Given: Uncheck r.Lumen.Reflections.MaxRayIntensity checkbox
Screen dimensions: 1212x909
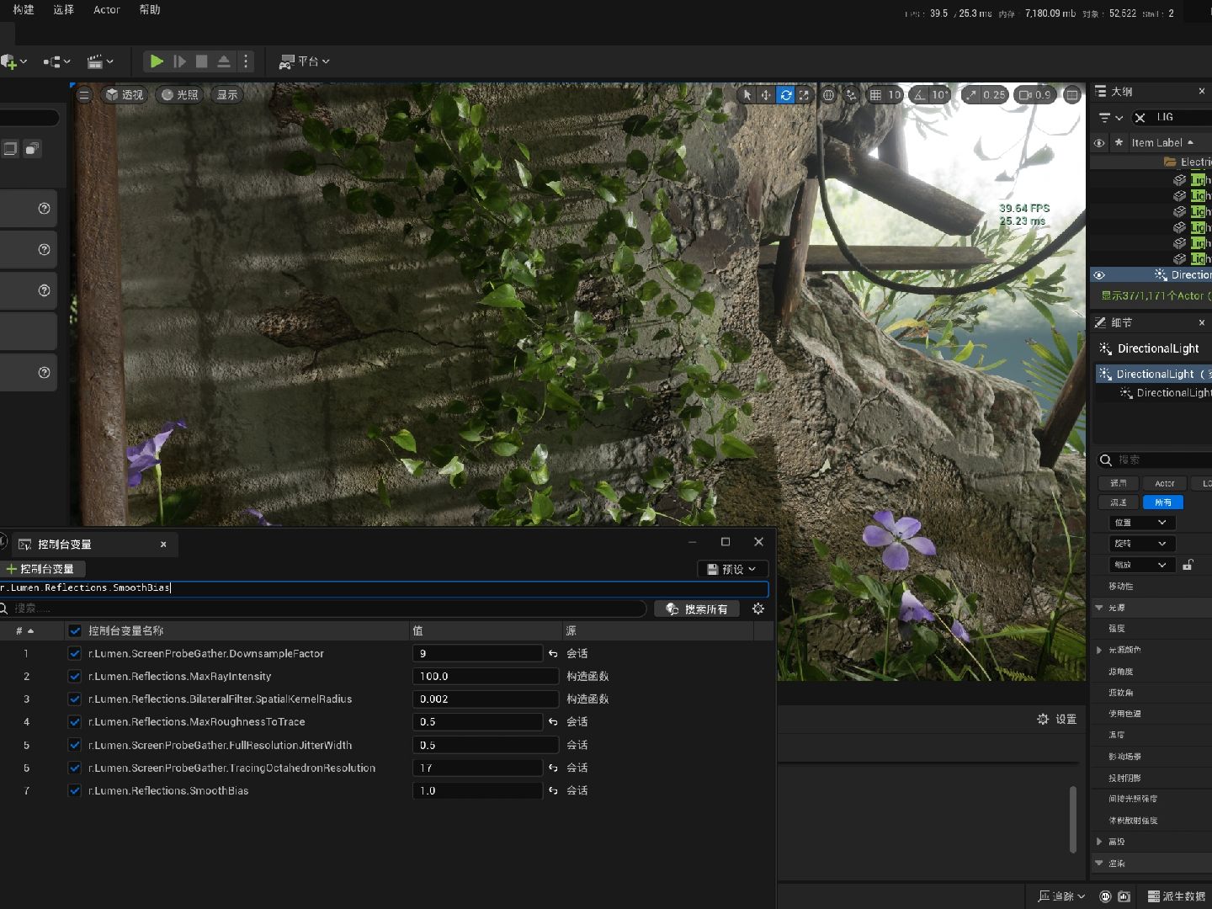Looking at the screenshot, I should pos(75,677).
